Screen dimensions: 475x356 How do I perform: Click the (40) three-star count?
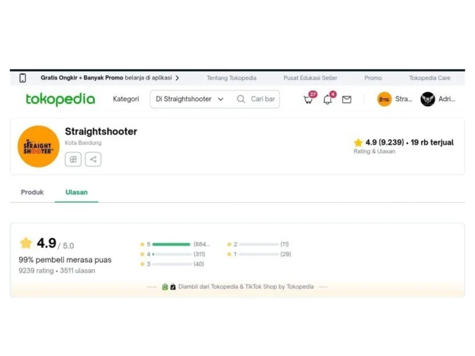[x=199, y=264]
